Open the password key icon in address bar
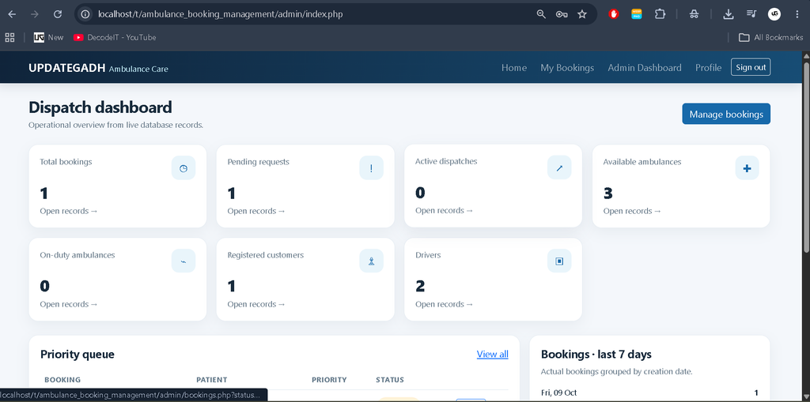 [x=562, y=14]
